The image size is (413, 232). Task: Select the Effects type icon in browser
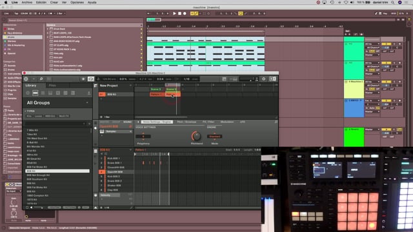58,93
